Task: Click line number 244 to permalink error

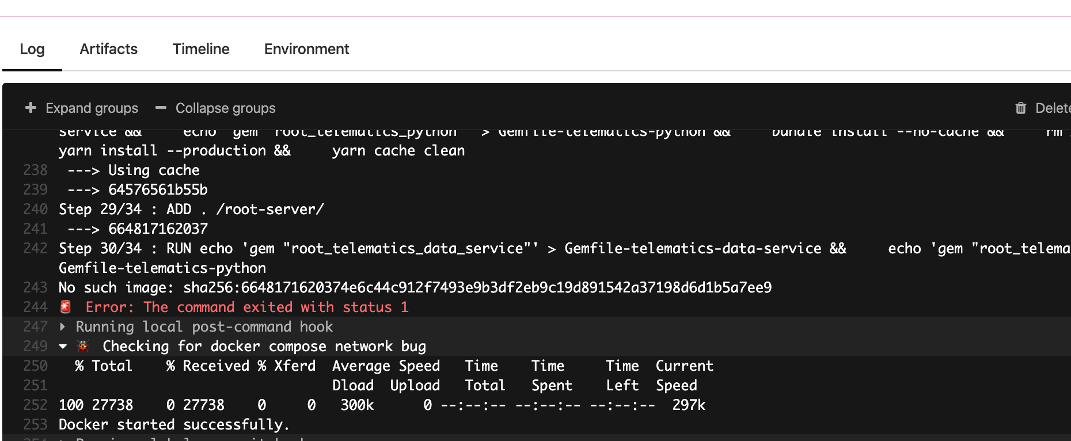Action: 35,307
